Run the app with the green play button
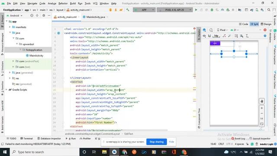This screenshot has width=277, height=156. pos(196,10)
